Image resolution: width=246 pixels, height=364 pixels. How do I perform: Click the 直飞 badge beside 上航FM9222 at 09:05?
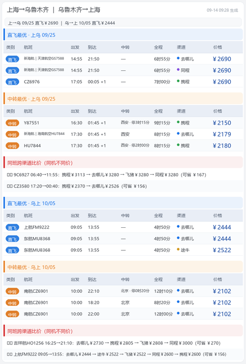[12, 227]
